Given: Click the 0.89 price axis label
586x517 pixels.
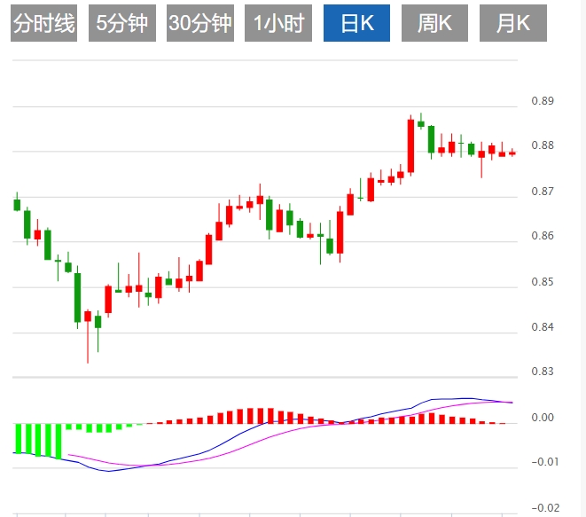Looking at the screenshot, I should tap(543, 101).
